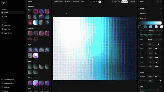Open Flow in the sidebar
164x92 pixels.
(x=13, y=16)
